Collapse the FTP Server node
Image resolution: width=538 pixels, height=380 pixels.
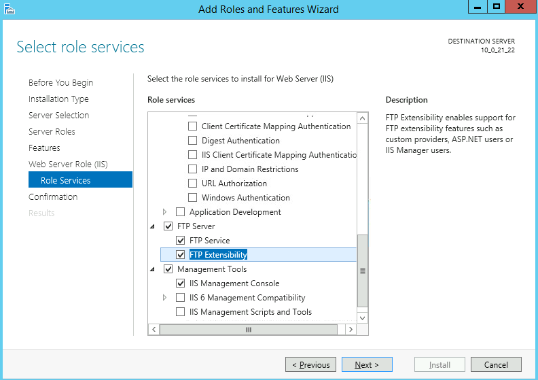(151, 226)
